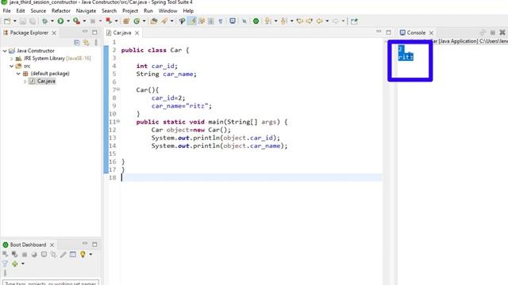Click the Open Perspective icon
The height and width of the screenshot is (285, 508).
tap(354, 21)
